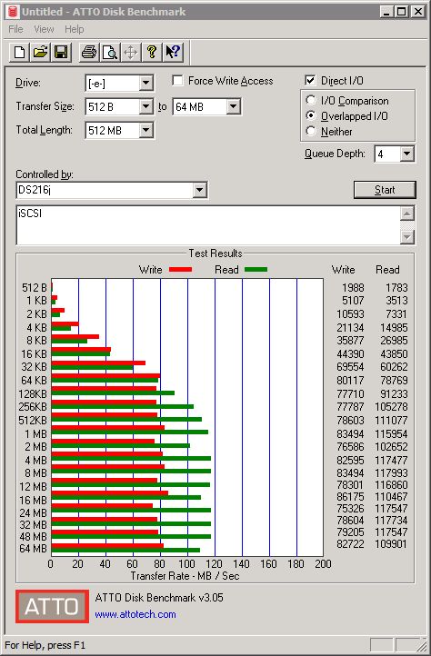Click the read value 1783
Screen dimensions: 431x656
point(396,288)
